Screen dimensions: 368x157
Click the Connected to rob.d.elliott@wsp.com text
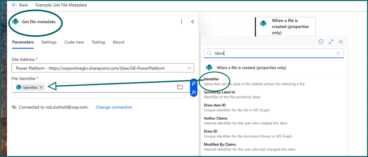click(x=54, y=107)
